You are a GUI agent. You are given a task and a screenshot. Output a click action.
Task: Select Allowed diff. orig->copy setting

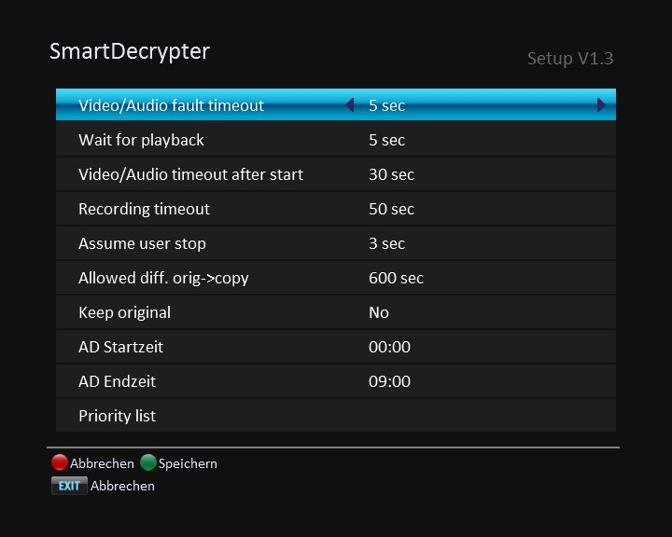tap(163, 278)
